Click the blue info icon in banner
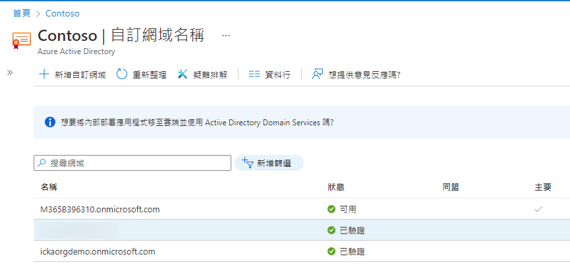 coord(49,122)
